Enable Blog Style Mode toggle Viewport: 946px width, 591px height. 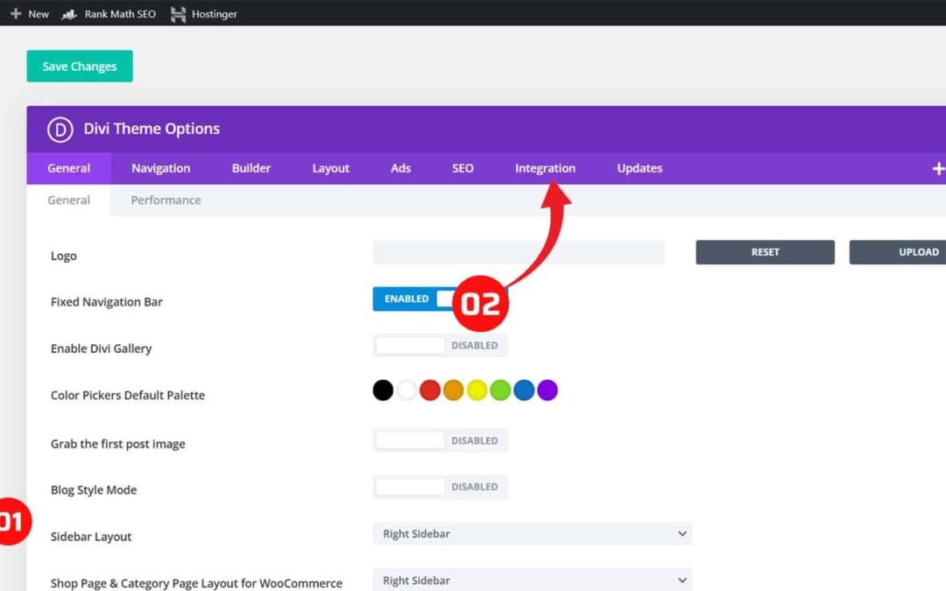pyautogui.click(x=441, y=487)
